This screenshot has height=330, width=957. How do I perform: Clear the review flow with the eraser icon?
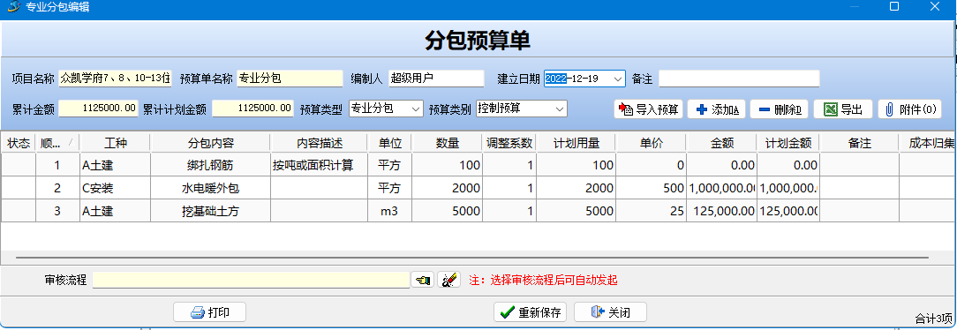(x=448, y=280)
